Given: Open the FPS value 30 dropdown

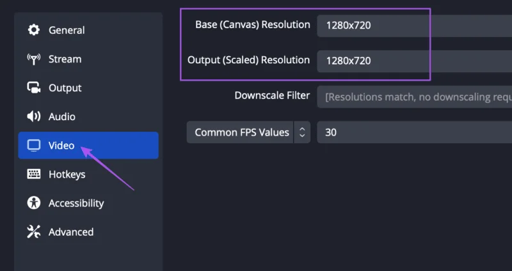Looking at the screenshot, I should coord(414,132).
